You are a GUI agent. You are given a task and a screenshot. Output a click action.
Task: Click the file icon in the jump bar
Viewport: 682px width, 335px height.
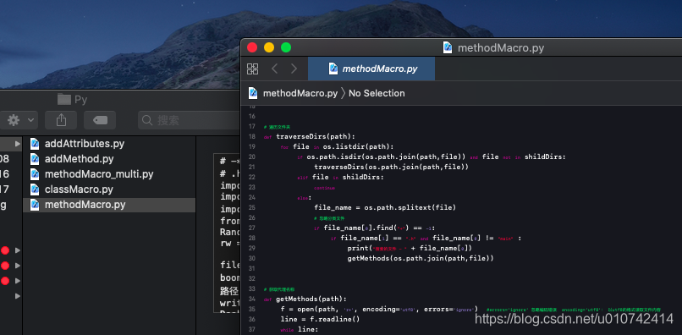[x=253, y=93]
